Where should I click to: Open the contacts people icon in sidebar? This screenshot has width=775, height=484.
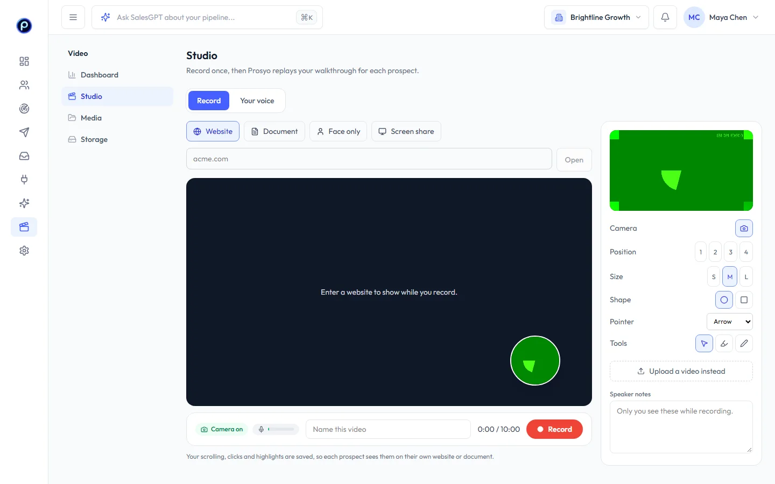click(24, 85)
